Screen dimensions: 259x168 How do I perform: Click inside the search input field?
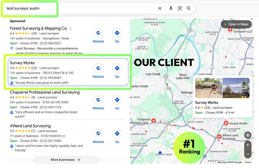78,8
